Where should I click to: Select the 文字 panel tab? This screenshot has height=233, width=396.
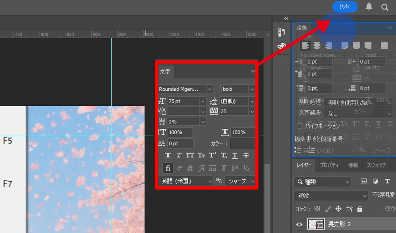[x=165, y=71]
